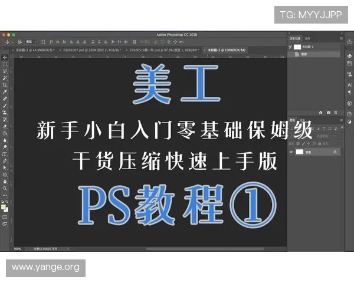The image size is (354, 283).
Task: Select the Hand tool
Action: click(5, 182)
